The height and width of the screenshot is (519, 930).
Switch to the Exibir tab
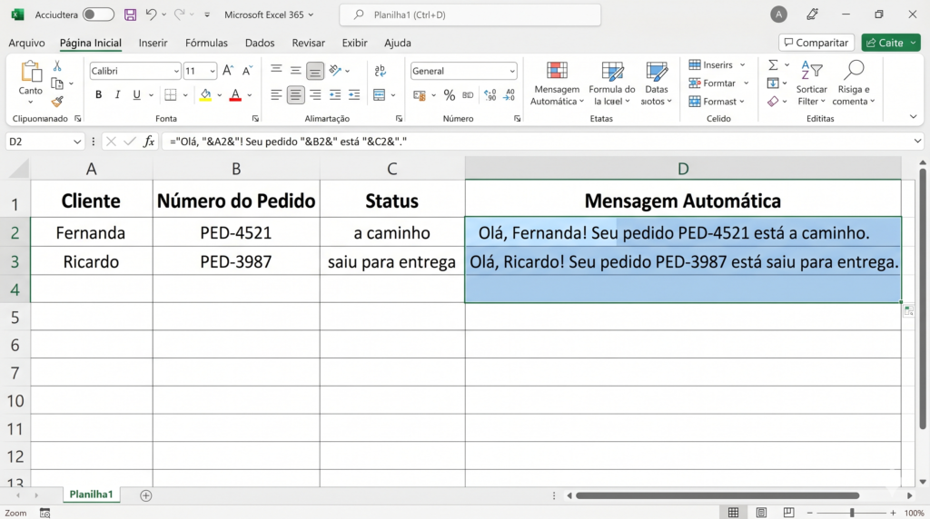355,43
